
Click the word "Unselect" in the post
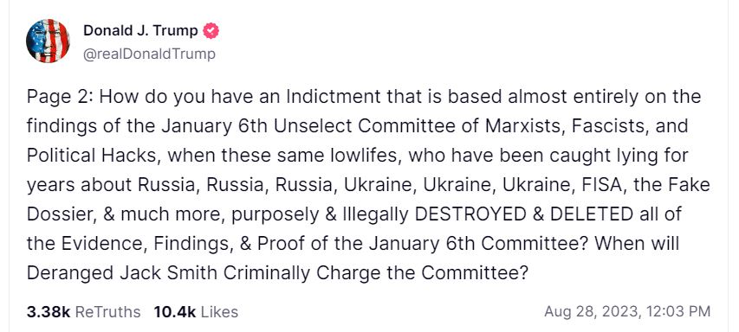coord(324,126)
